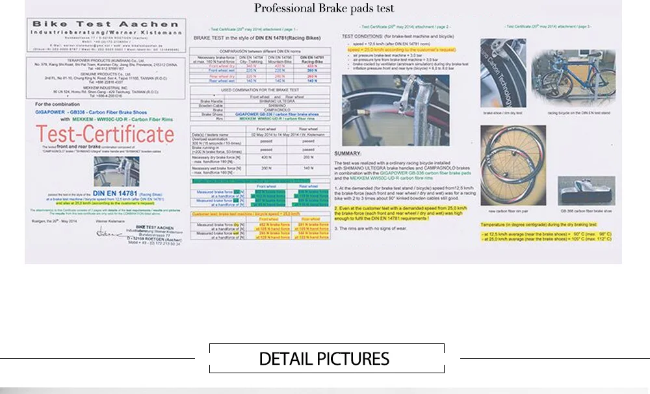The image size is (650, 394).
Task: Click "BRAKE TEST in the style of DIN EN 14781" heading
Action: pos(257,38)
